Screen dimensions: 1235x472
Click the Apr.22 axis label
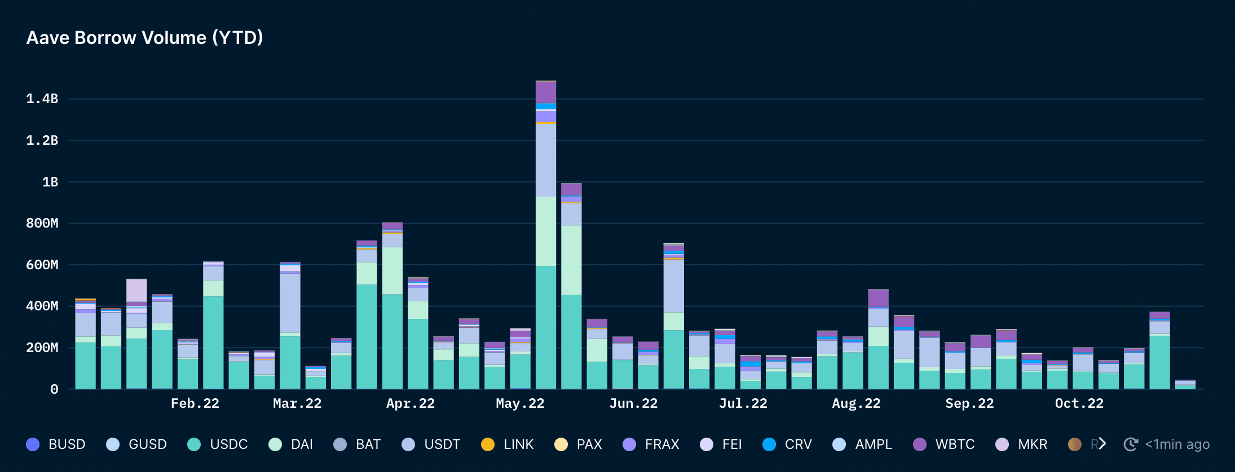click(411, 403)
